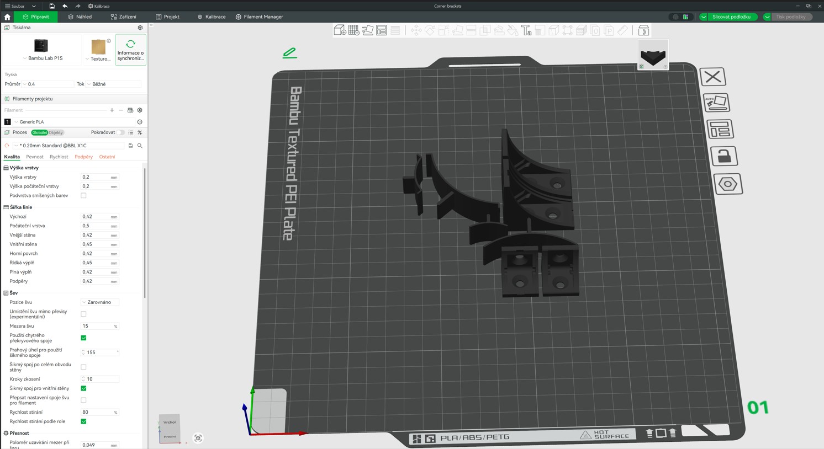824x449 pixels.
Task: Add a new plate with the grid icon
Action: click(x=353, y=30)
